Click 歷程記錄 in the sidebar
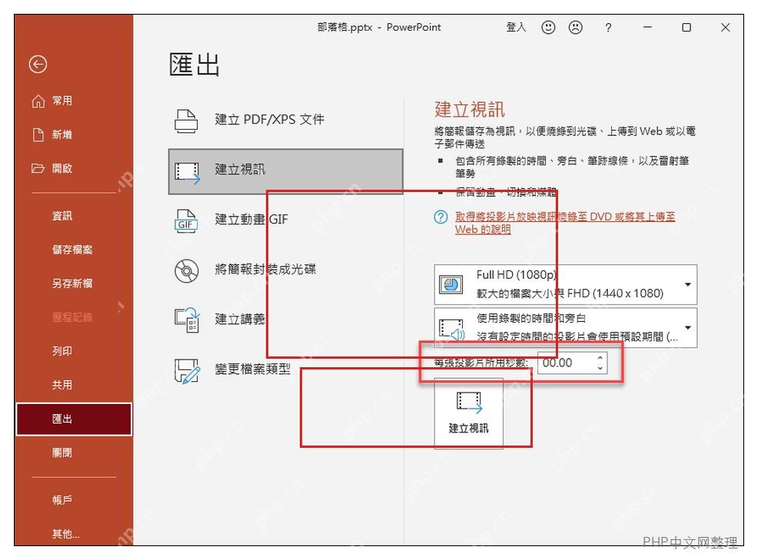 tap(74, 317)
